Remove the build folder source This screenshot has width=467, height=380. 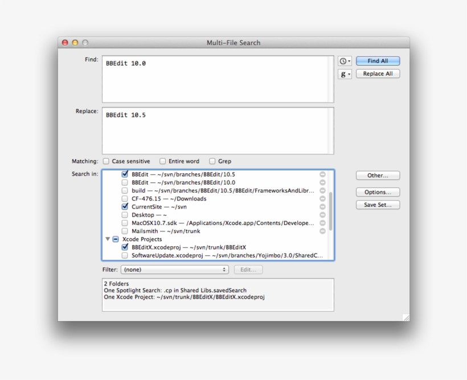(x=322, y=190)
